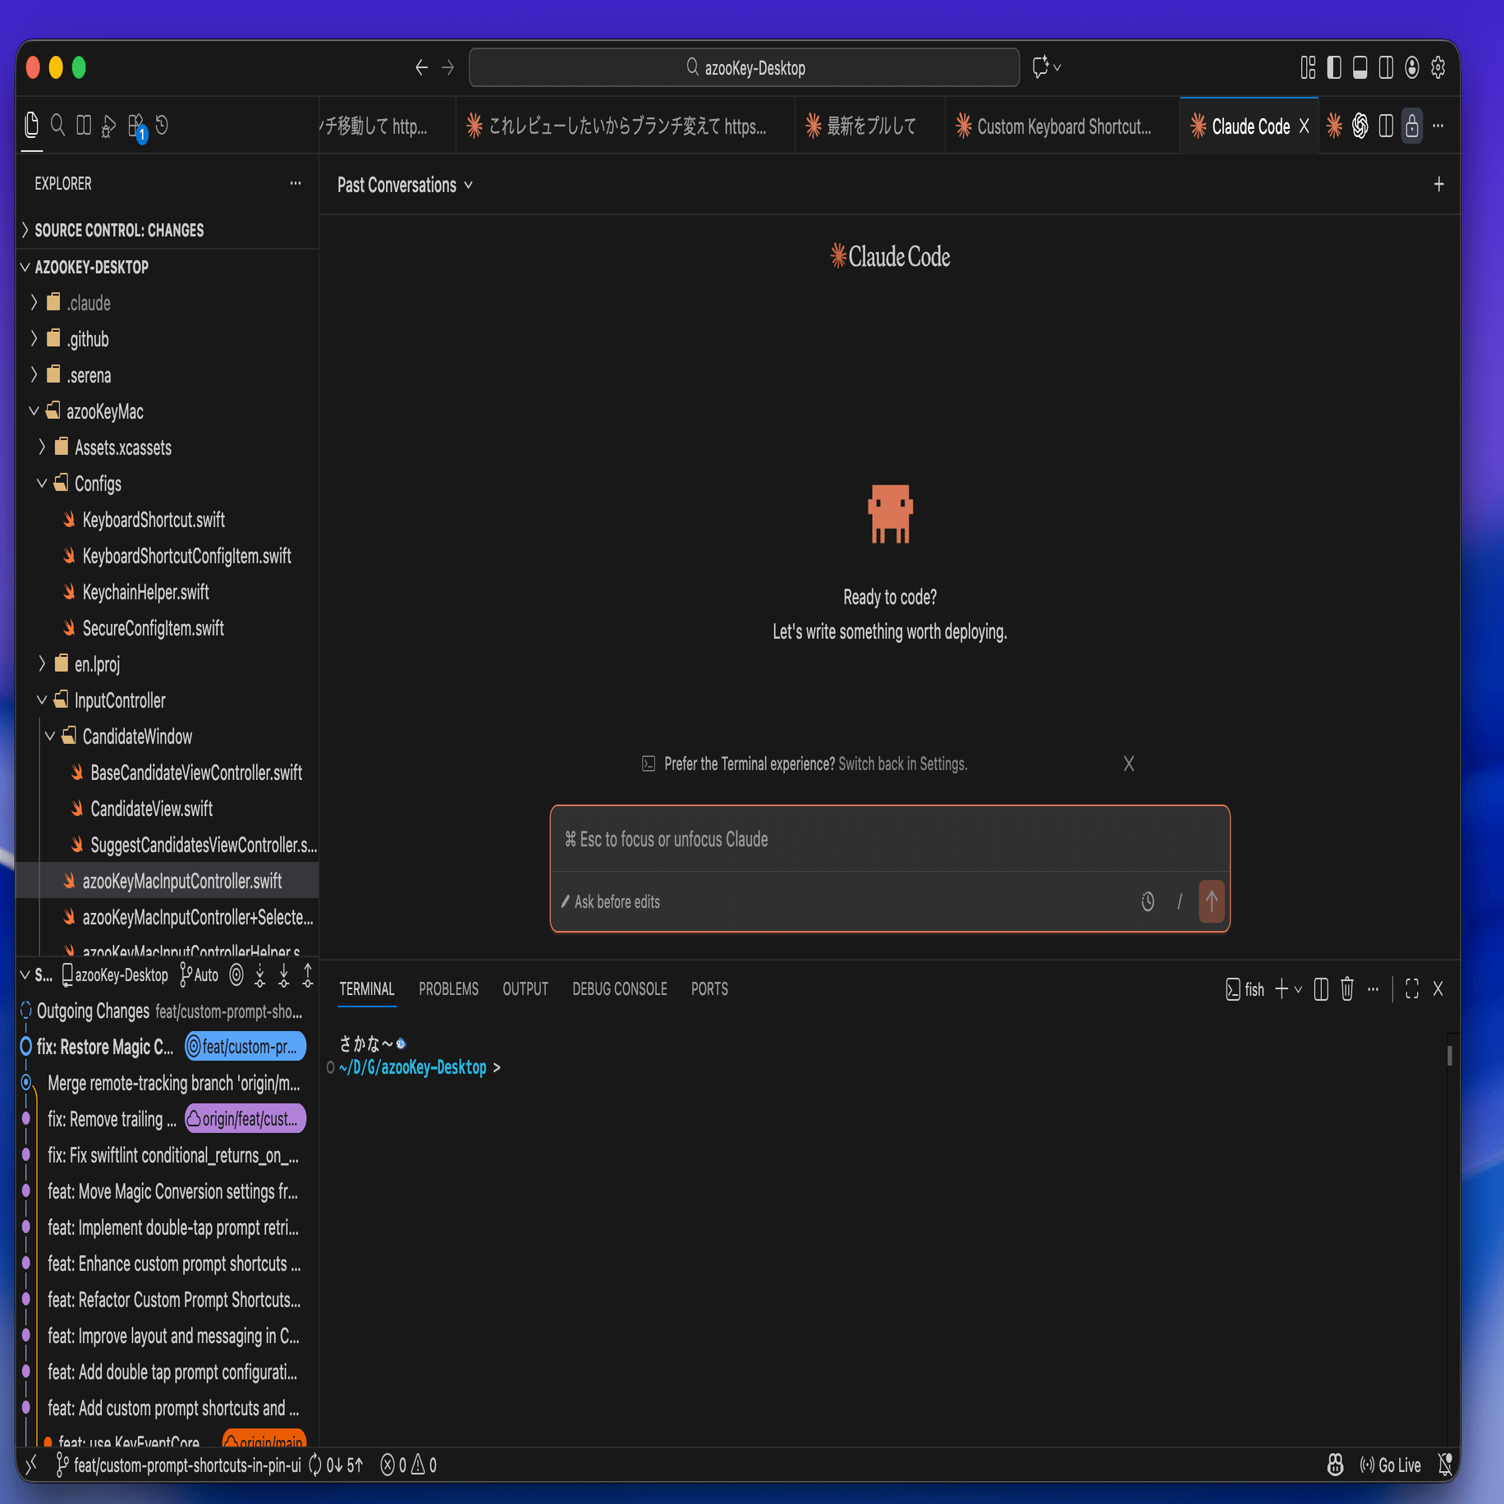Screen dimensions: 1504x1504
Task: Toggle the bottom panel visibility
Action: coord(1360,67)
